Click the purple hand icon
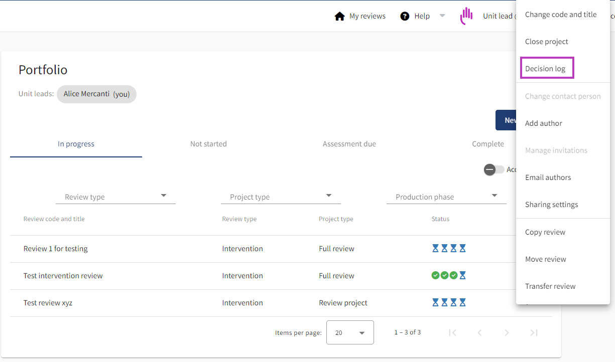The image size is (615, 362). point(466,16)
